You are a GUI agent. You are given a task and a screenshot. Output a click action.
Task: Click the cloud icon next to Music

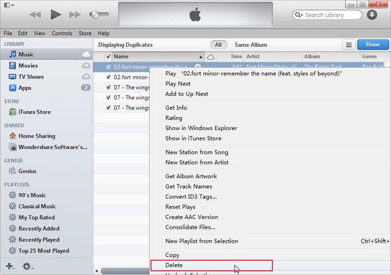(x=86, y=54)
